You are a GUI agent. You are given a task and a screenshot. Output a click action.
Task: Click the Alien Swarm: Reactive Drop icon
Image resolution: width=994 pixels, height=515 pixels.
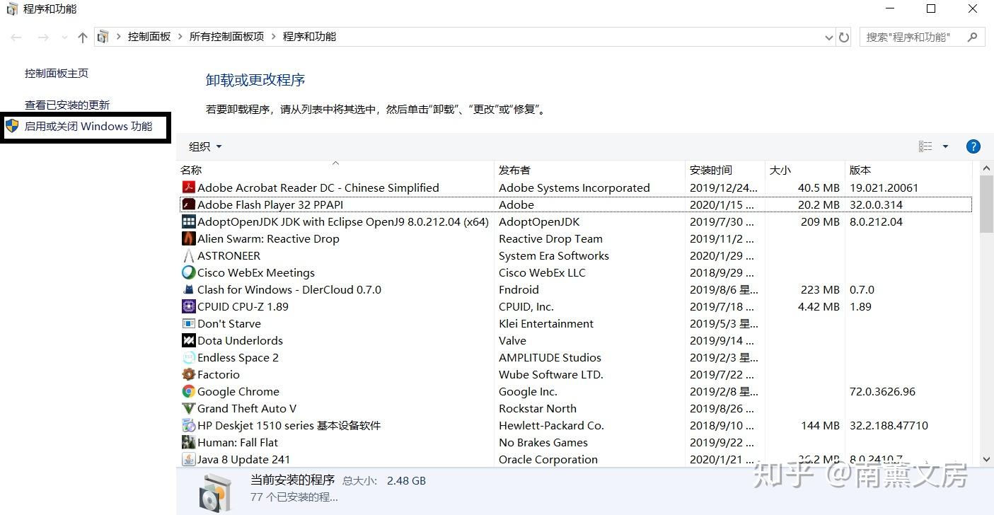point(188,238)
